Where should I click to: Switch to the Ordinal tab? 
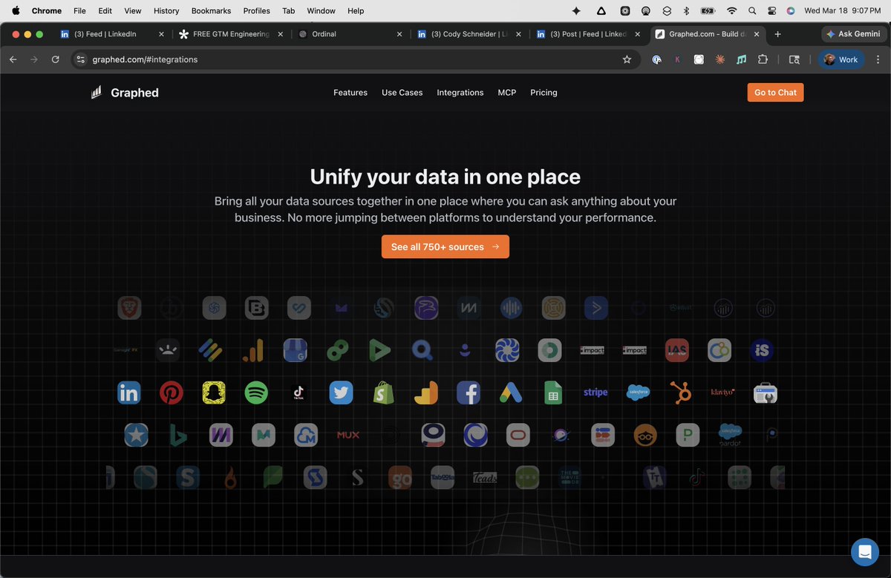(350, 34)
